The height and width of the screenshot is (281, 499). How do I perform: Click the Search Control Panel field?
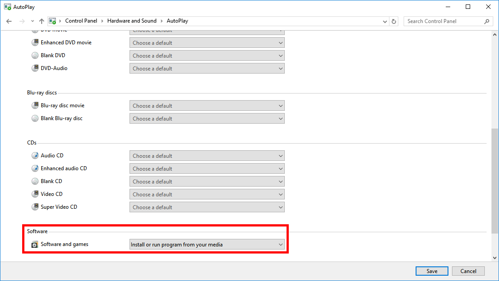point(444,21)
